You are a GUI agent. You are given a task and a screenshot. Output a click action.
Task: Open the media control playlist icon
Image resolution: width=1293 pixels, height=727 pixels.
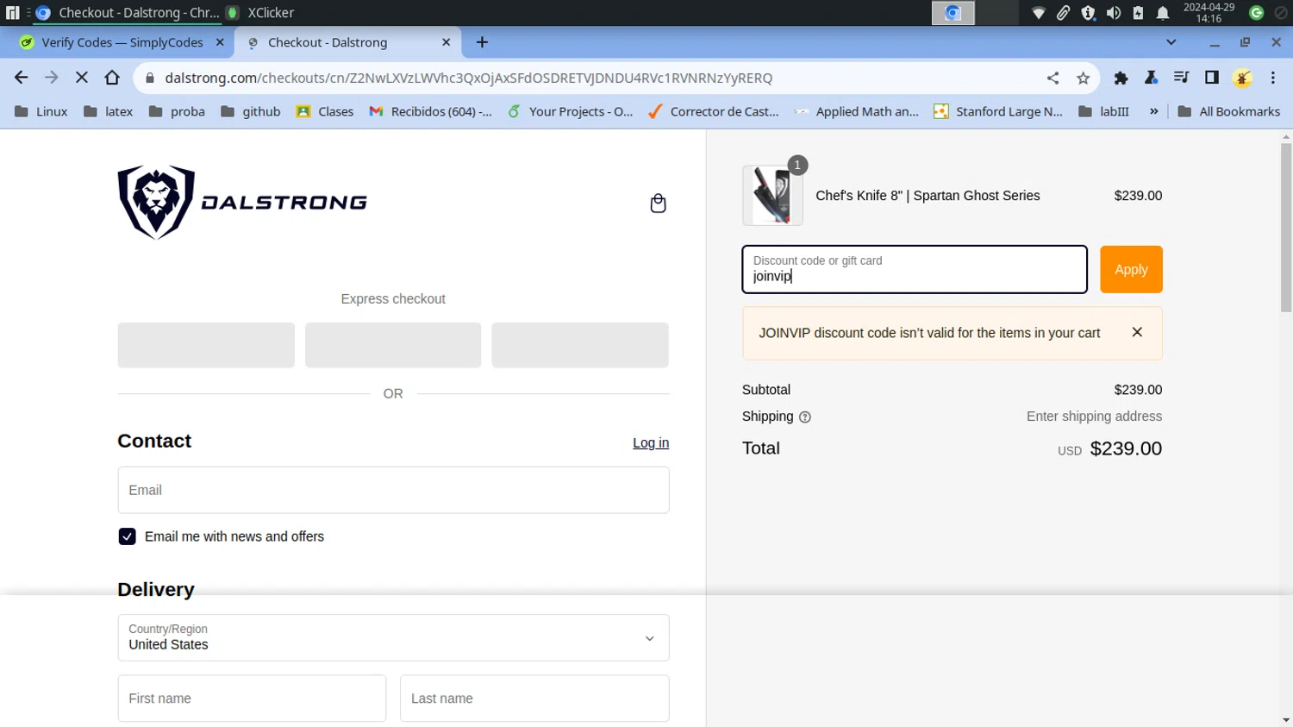tap(1181, 78)
